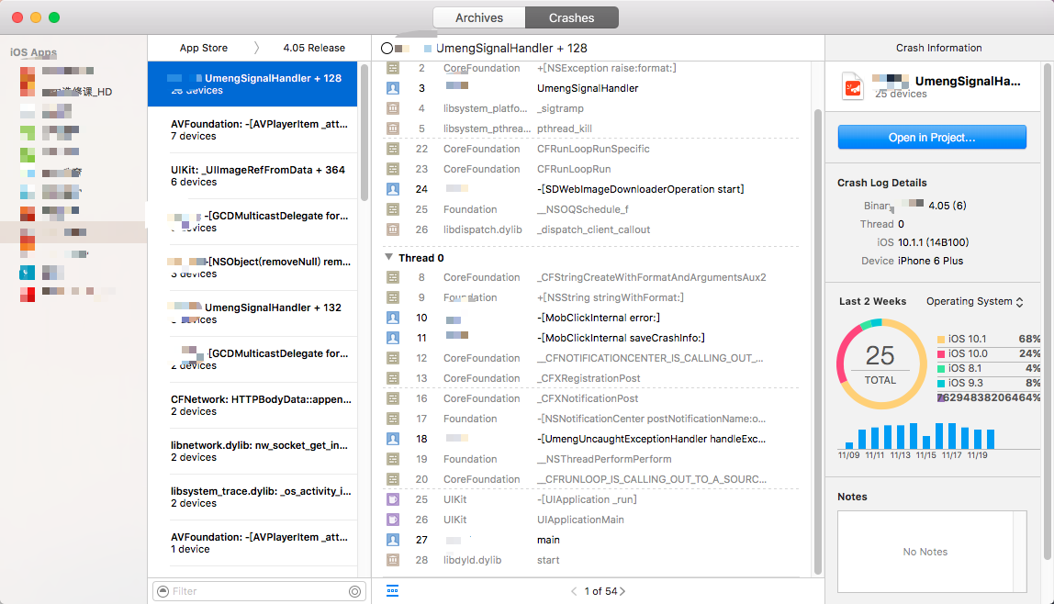This screenshot has height=604, width=1054.
Task: Select the sidebar app ending in _HD
Action: click(x=76, y=92)
